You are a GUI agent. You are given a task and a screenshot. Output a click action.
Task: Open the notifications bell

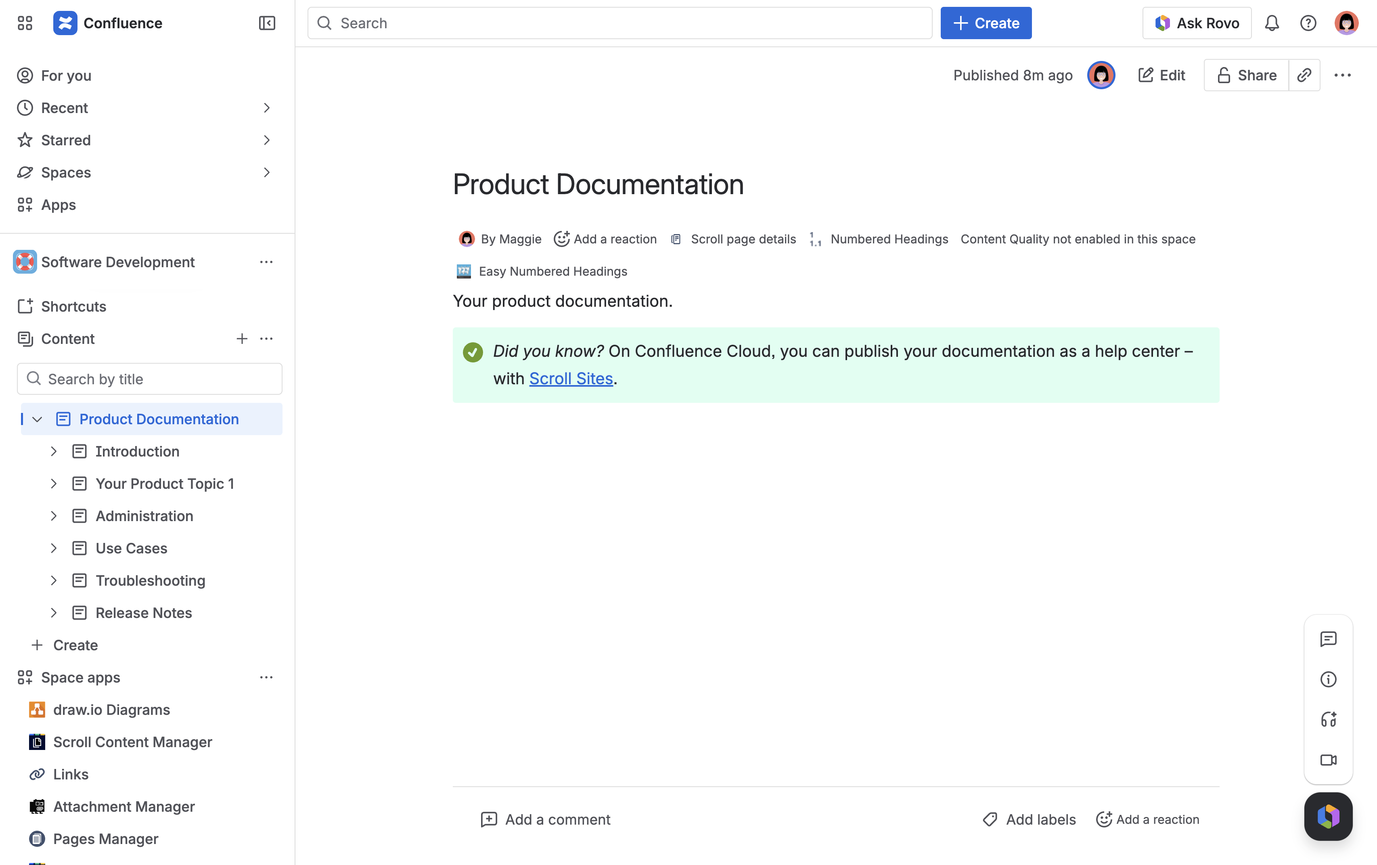coord(1272,23)
